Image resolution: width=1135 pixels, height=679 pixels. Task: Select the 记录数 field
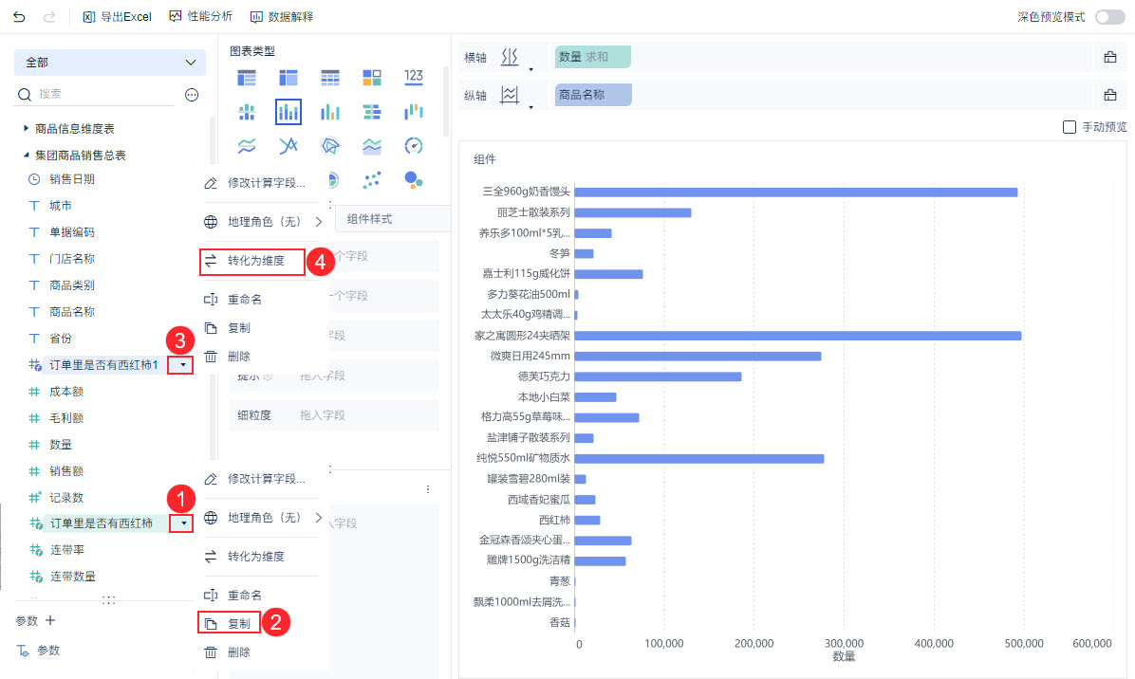(65, 498)
